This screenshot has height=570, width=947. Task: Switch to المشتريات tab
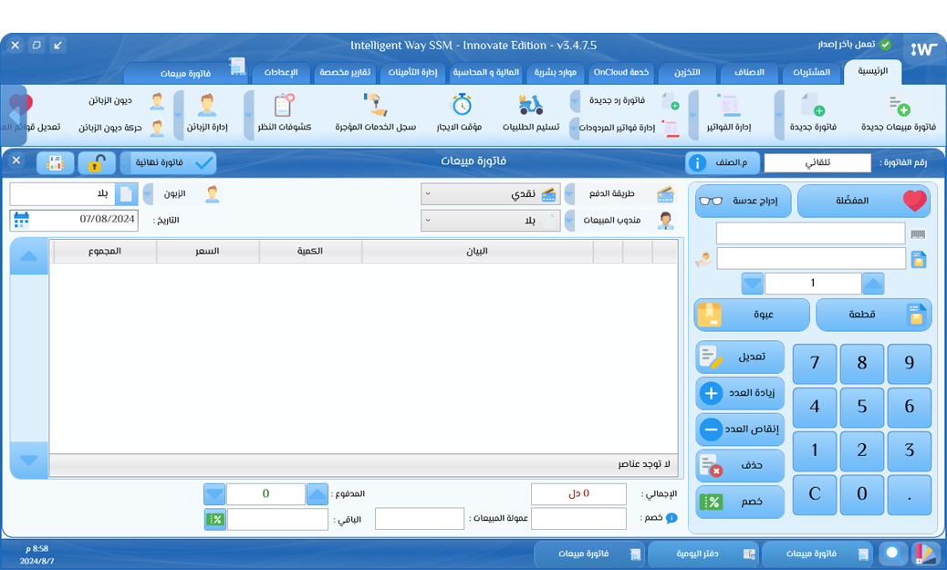click(x=811, y=72)
